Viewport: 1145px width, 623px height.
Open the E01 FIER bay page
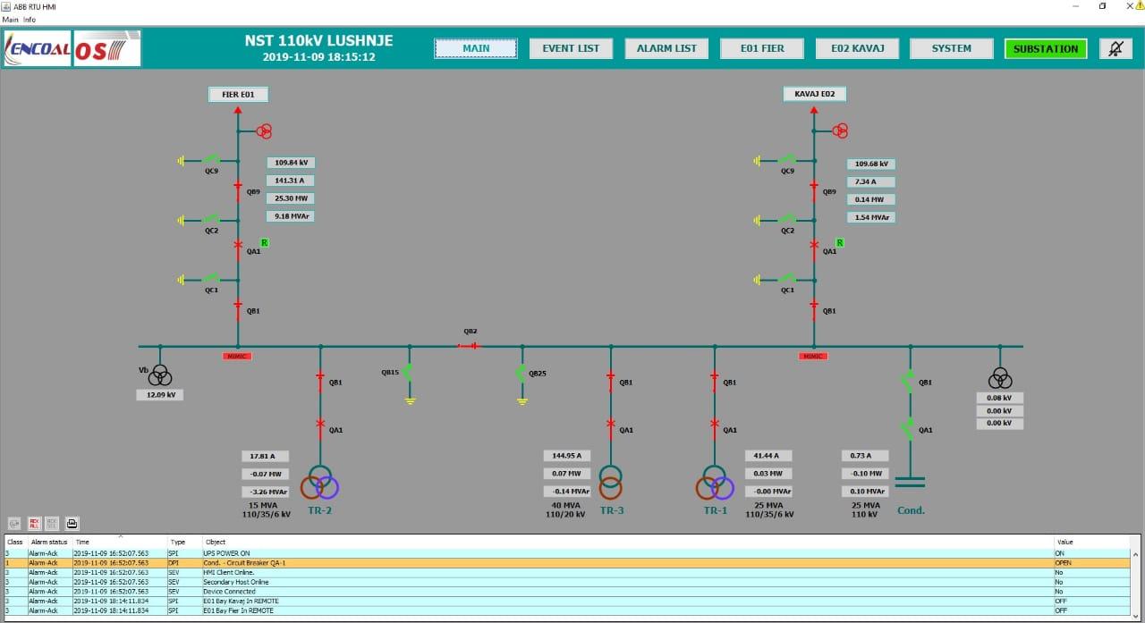[762, 48]
